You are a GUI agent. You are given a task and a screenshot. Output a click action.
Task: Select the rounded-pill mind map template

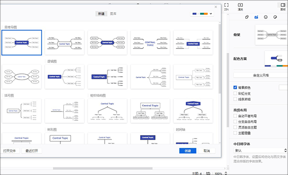[x=107, y=43]
